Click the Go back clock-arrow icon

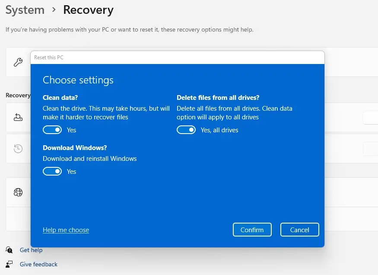18,149
